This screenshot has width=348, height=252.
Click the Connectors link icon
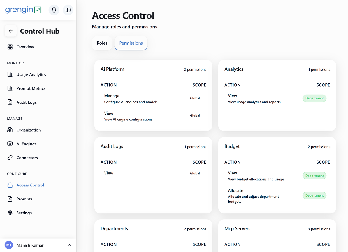[x=10, y=158]
